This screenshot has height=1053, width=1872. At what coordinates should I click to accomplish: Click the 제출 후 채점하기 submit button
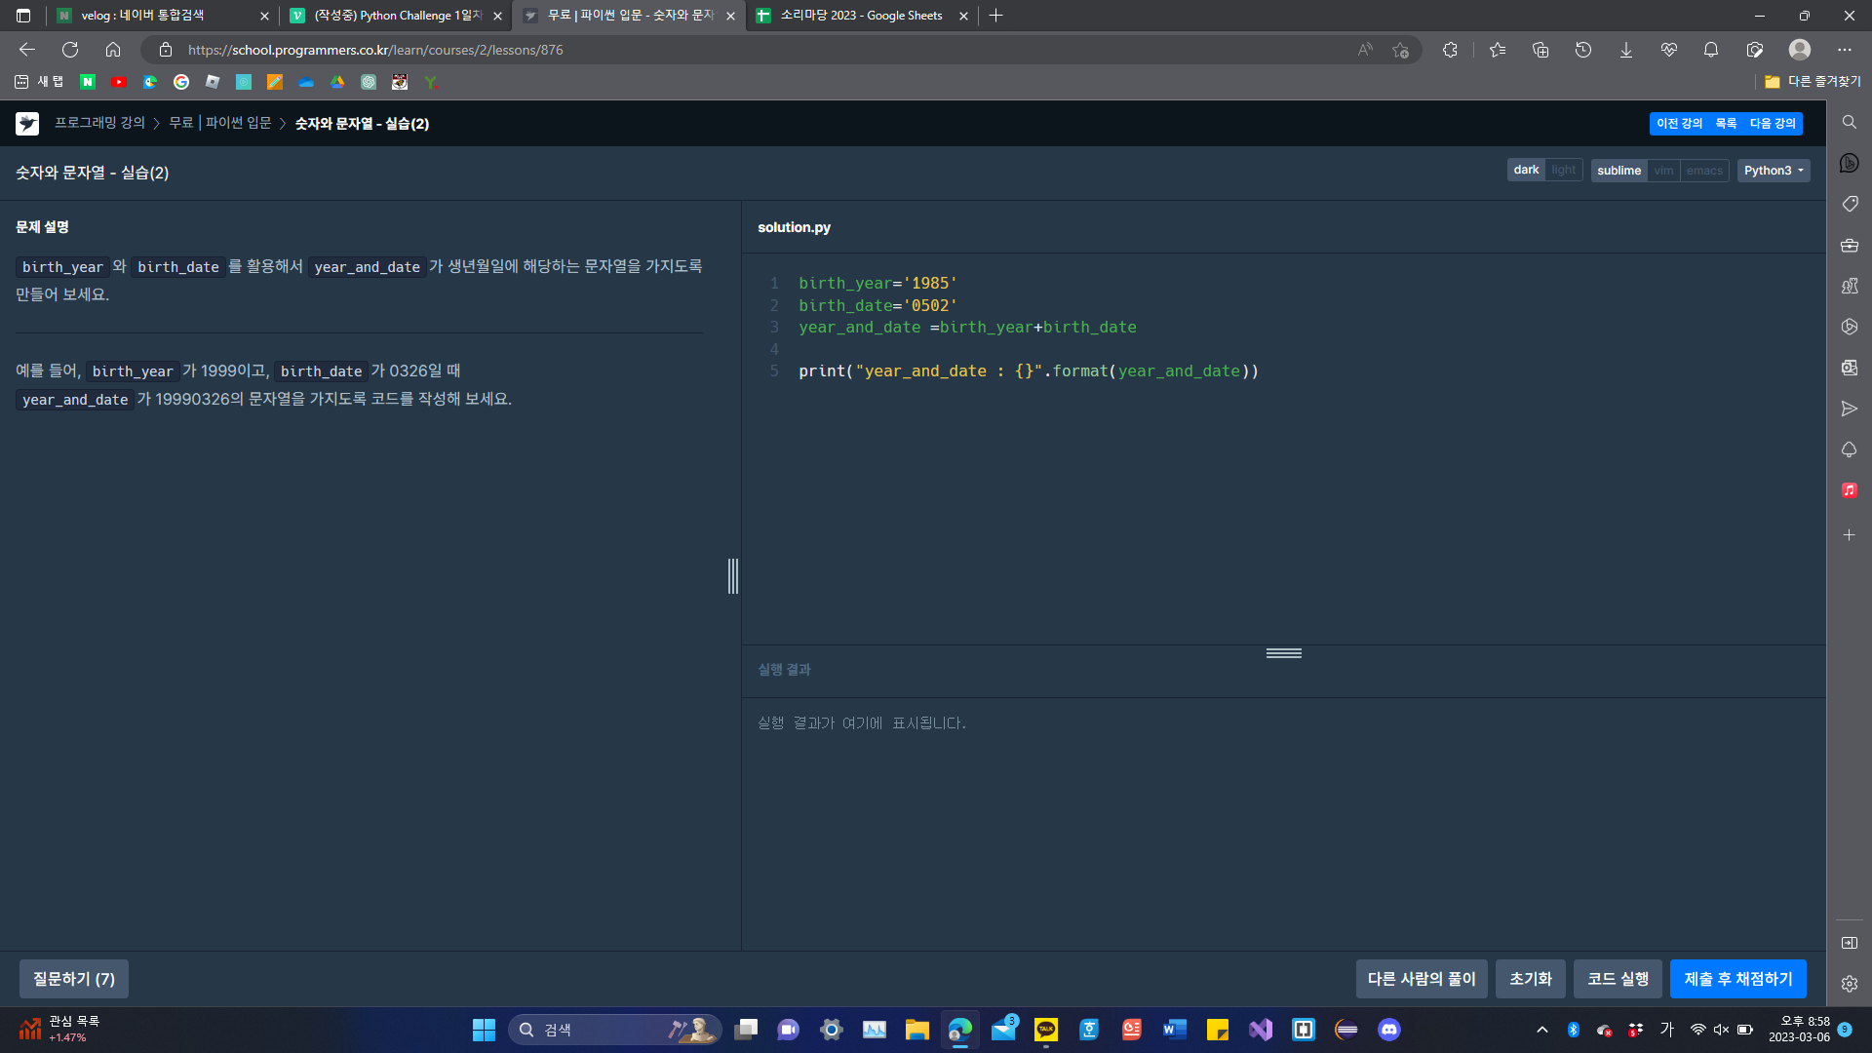click(1737, 979)
